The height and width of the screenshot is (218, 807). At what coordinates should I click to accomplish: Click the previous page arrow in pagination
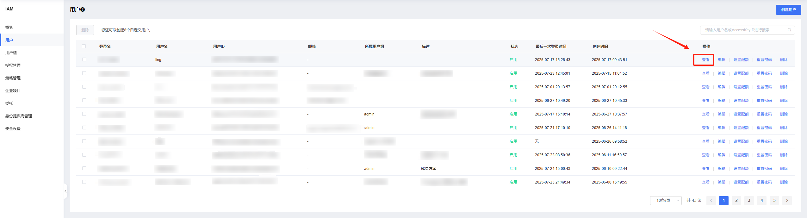[x=711, y=200]
